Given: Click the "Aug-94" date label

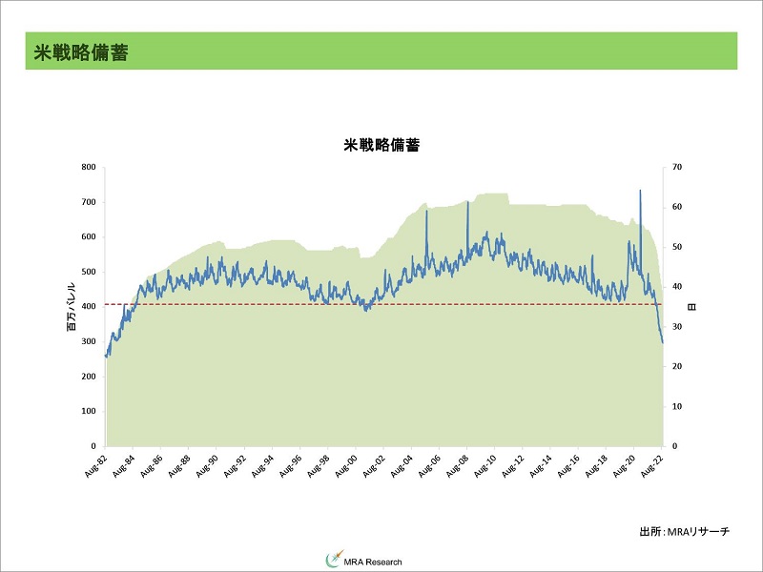Looking at the screenshot, I should click(x=262, y=465).
